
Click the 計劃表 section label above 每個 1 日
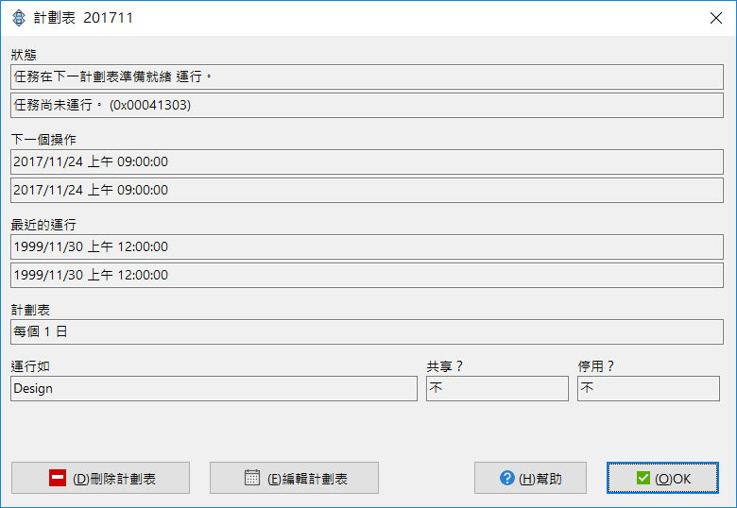pos(30,310)
